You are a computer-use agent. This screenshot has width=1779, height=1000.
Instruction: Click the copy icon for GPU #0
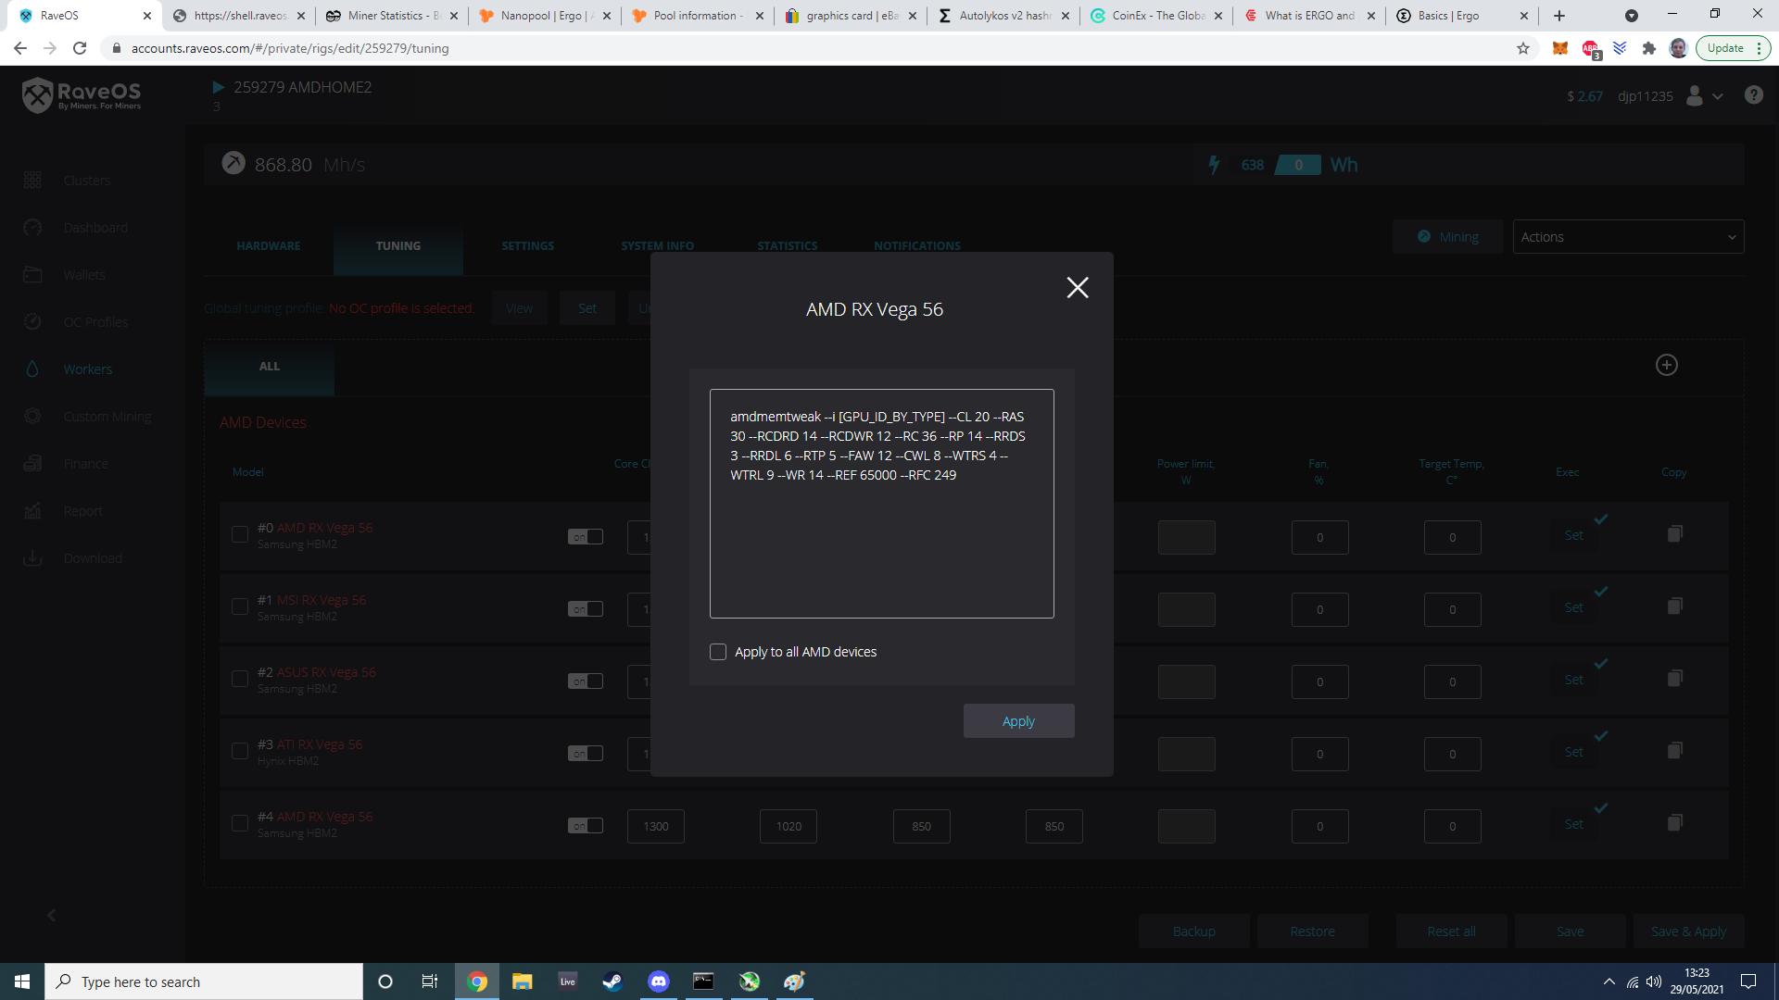1674,534
